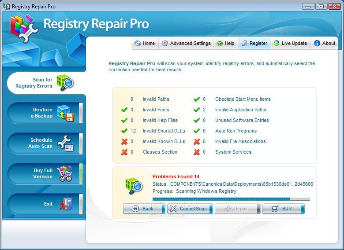The image size is (344, 250).
Task: Click the count 12 for Invalid Shared DLLs
Action: [x=133, y=131]
